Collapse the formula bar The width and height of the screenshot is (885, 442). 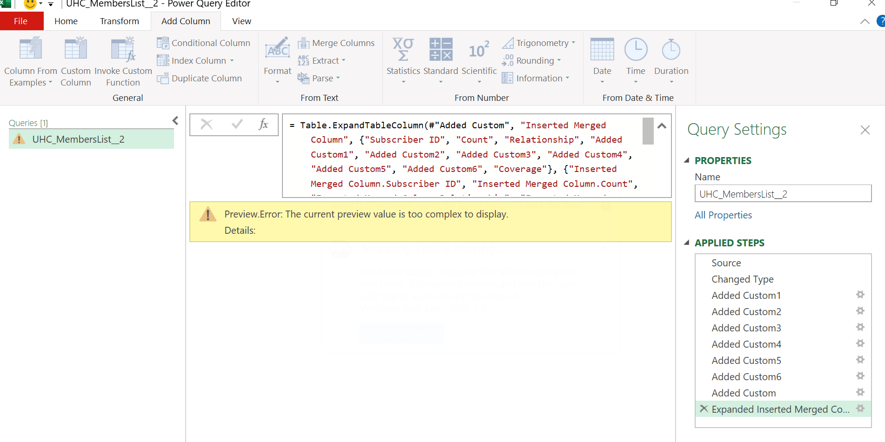point(662,125)
